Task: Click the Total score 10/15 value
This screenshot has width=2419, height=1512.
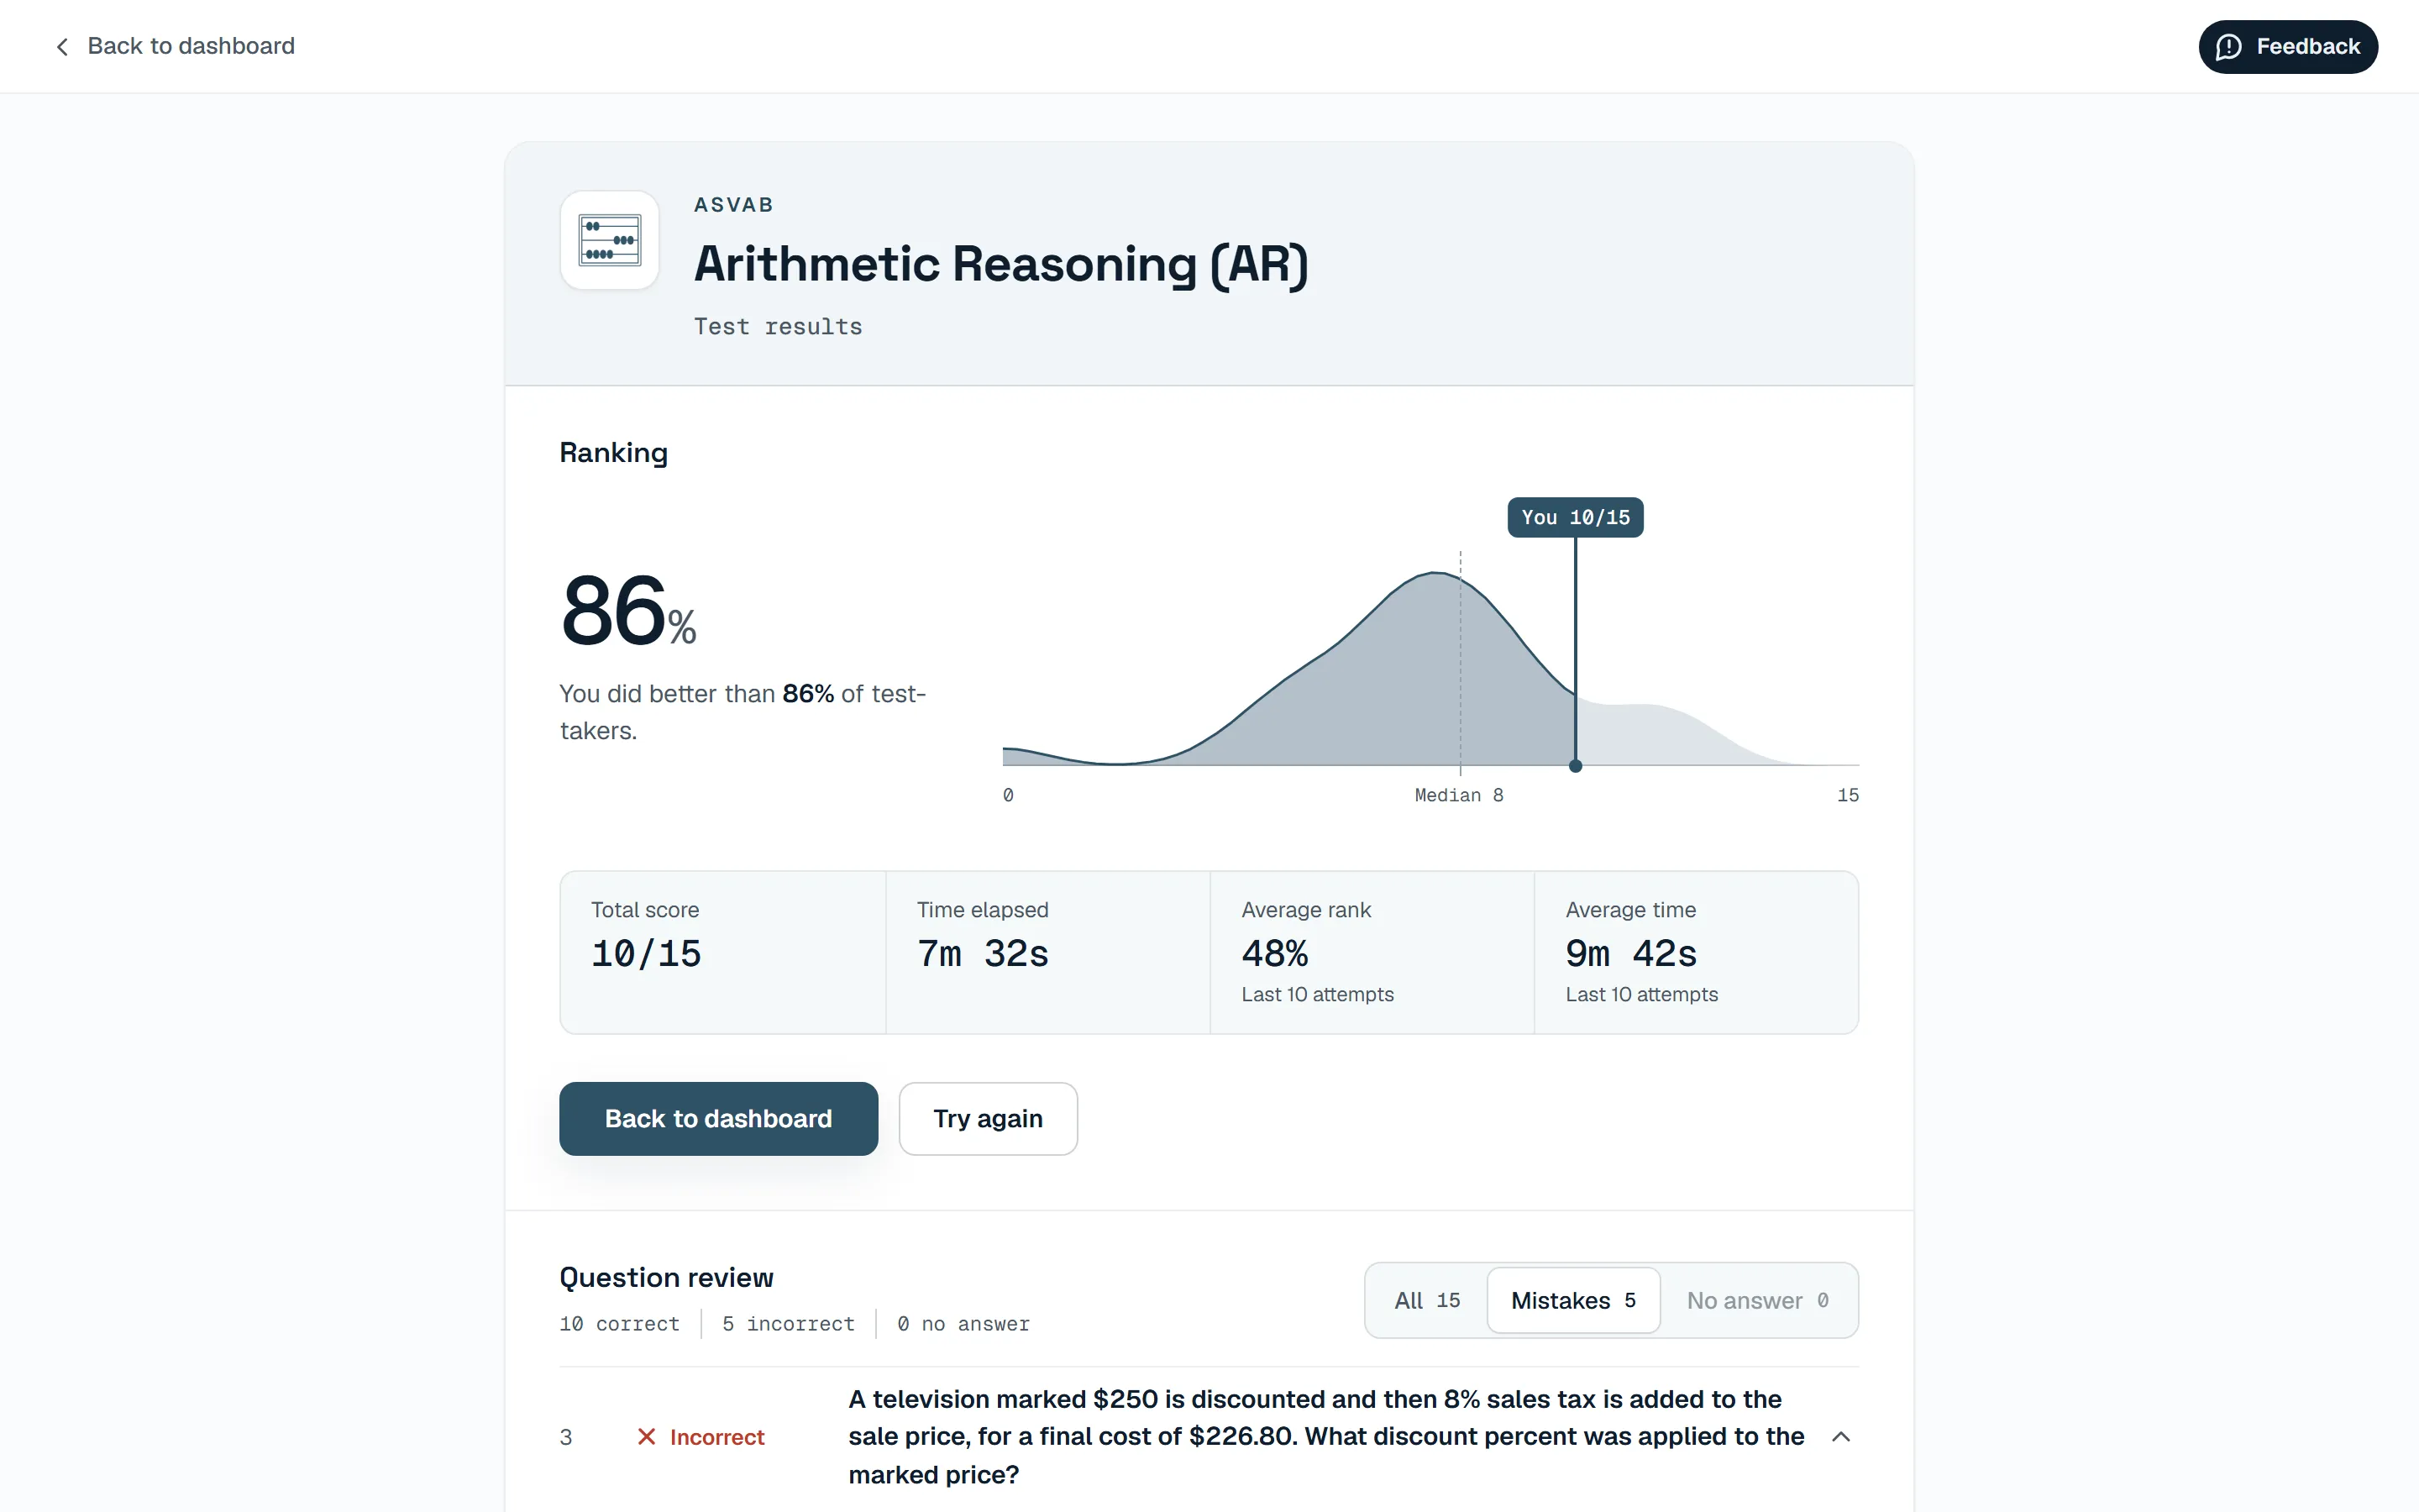Action: tap(646, 953)
